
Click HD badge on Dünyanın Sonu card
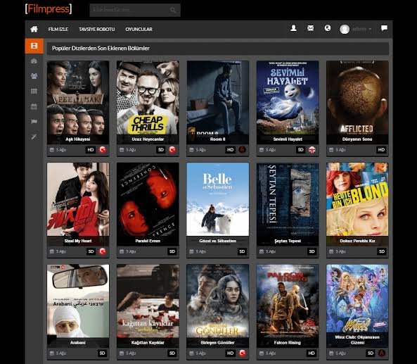[x=381, y=150]
